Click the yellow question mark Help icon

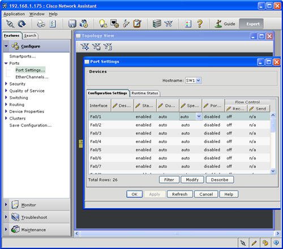200,24
